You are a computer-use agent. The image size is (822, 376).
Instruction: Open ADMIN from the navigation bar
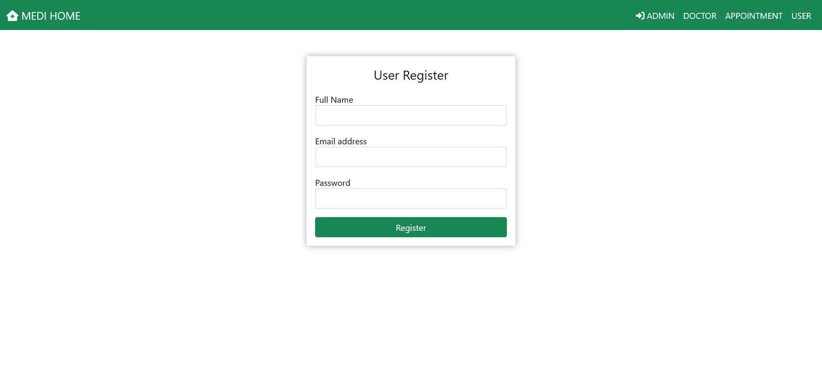661,16
